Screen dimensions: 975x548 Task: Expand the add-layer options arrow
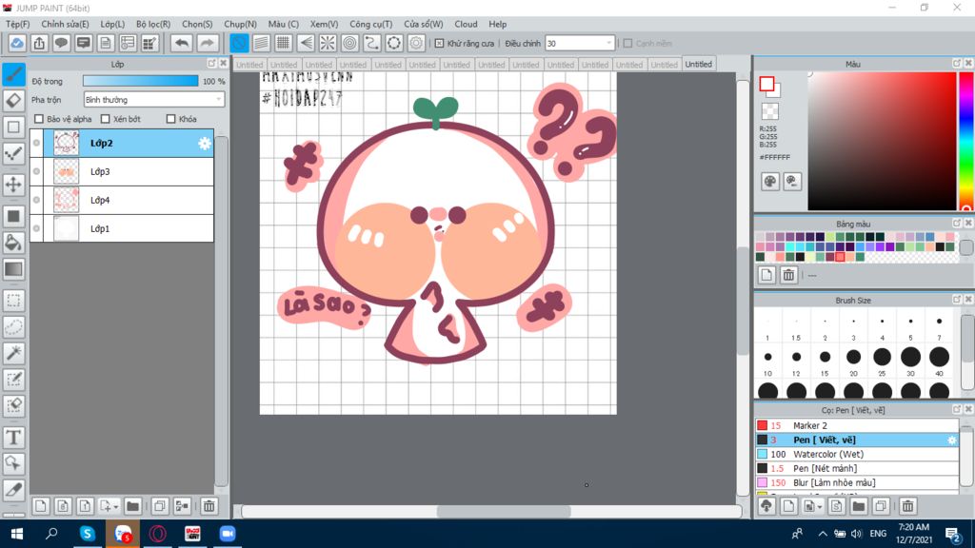coord(115,507)
